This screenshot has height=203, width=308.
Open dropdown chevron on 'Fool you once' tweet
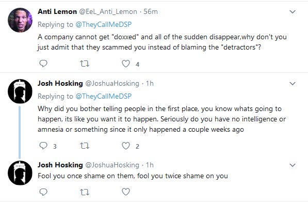[293, 165]
